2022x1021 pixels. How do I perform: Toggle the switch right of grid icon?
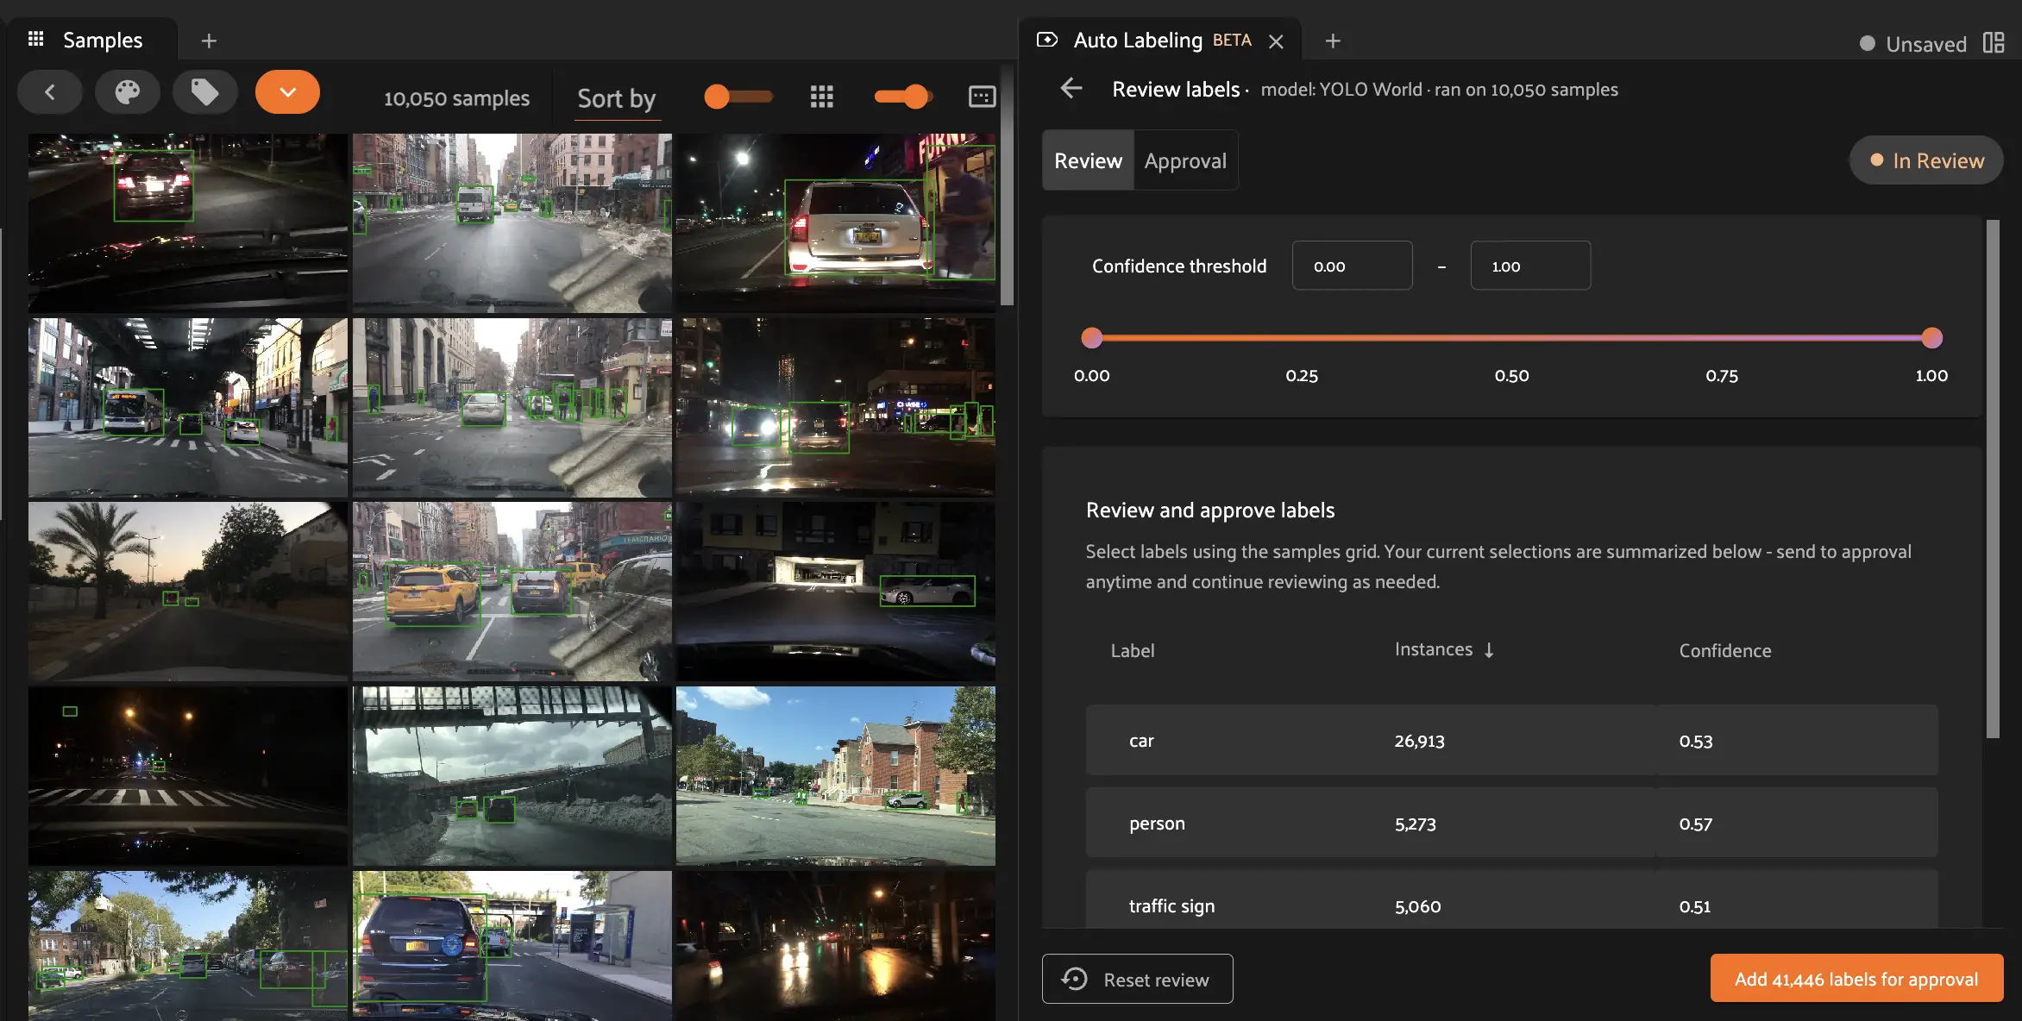[x=902, y=97]
